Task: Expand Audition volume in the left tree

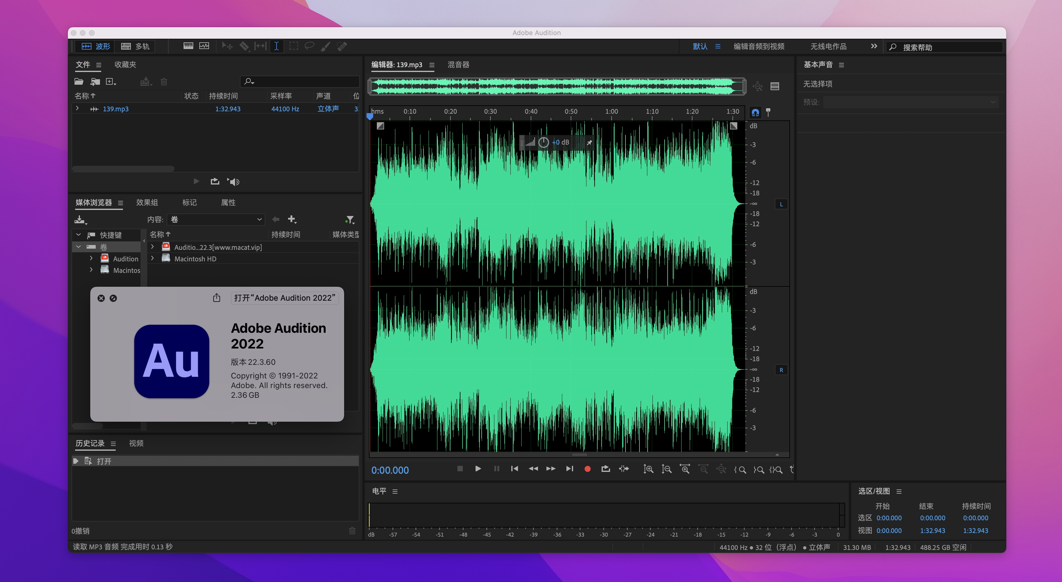Action: (91, 259)
